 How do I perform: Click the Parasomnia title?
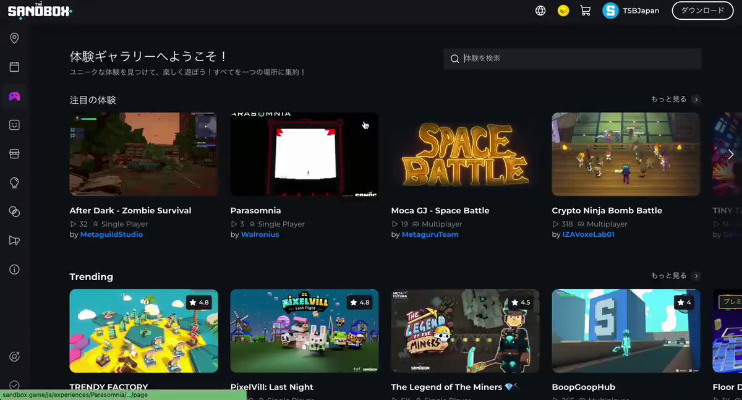click(x=255, y=210)
